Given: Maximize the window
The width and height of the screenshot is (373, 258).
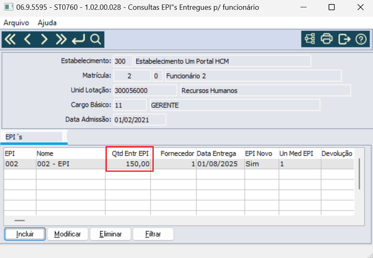Looking at the screenshot, I should (x=331, y=7).
